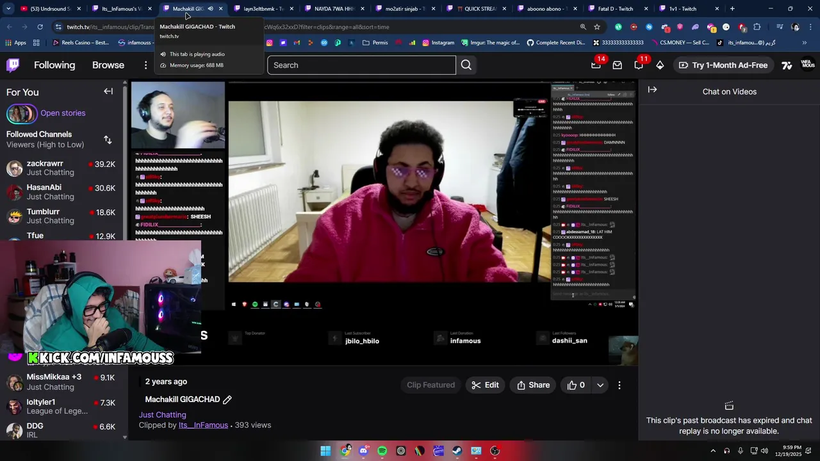Toggle microphone icon in system tray
This screenshot has width=820, height=461.
click(x=740, y=451)
